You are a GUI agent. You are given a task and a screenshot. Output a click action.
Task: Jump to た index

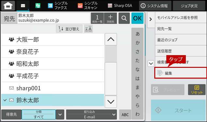[x=137, y=61]
